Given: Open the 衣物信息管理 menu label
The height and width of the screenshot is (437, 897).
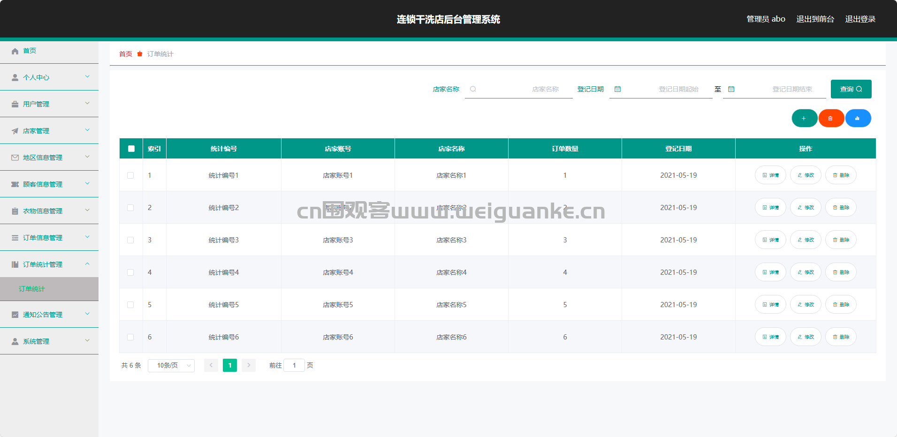Looking at the screenshot, I should coord(43,211).
